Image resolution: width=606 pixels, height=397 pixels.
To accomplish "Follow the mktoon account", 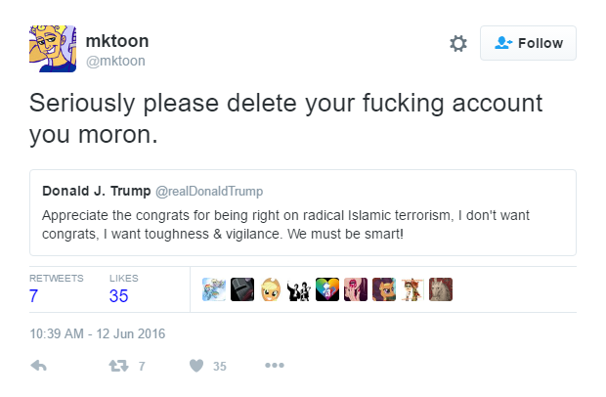I will coord(528,43).
